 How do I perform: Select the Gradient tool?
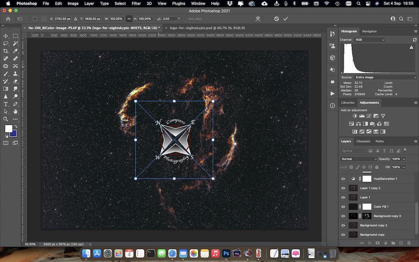(5, 89)
